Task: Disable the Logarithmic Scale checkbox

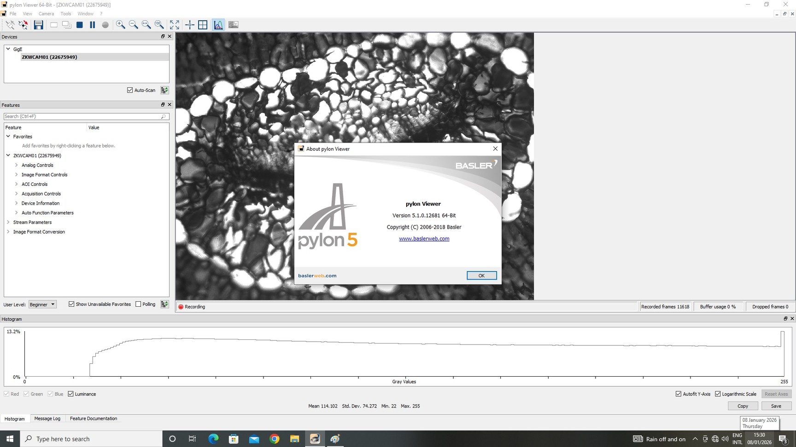Action: pyautogui.click(x=718, y=394)
